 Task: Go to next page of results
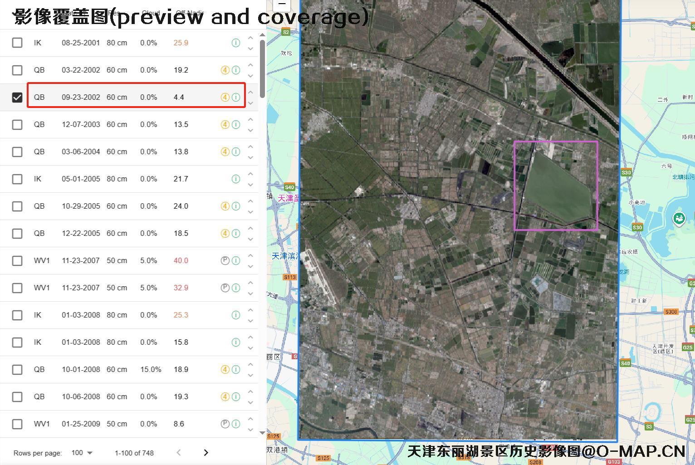[x=206, y=453]
